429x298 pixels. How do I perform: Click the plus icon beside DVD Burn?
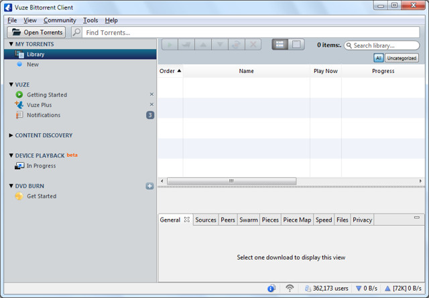(149, 186)
